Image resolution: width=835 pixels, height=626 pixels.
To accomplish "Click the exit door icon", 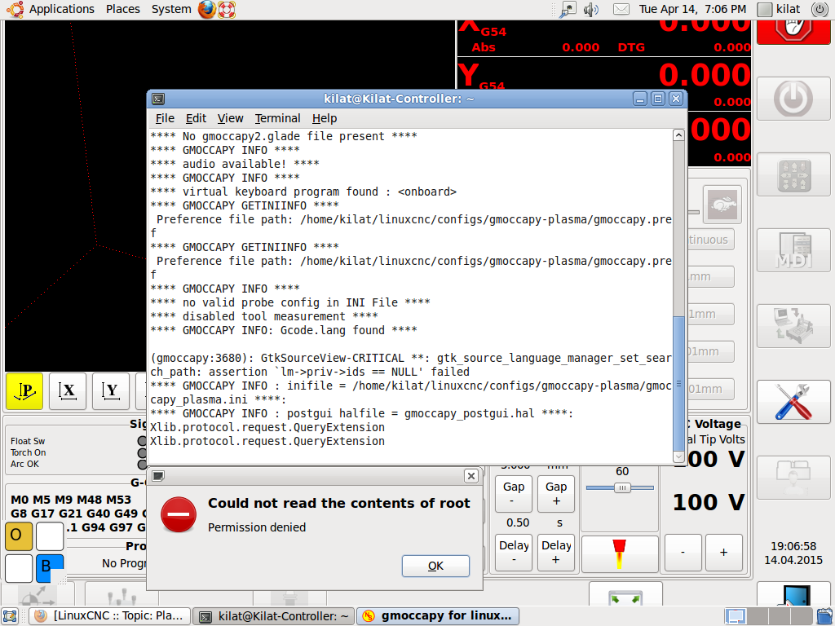I will click(x=793, y=594).
